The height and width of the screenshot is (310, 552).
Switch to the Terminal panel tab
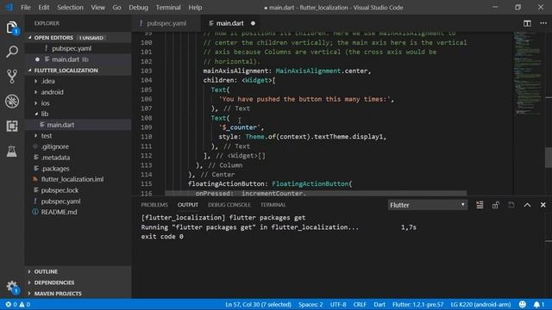pyautogui.click(x=273, y=205)
